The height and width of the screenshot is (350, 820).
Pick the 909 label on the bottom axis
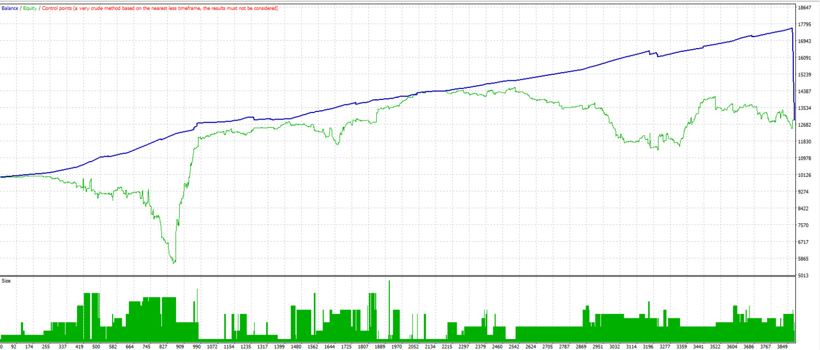click(179, 347)
